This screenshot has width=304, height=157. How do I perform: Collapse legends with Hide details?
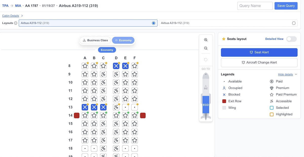tap(285, 74)
